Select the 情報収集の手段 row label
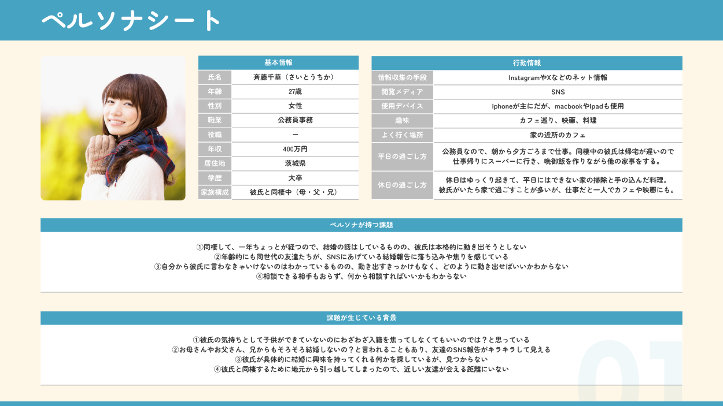723x406 pixels. [402, 77]
